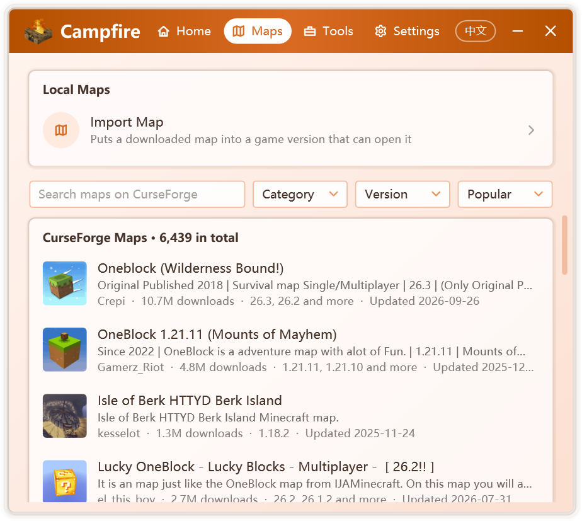Click the "Since 2022 | OneBlock is a adventure map" description
The width and height of the screenshot is (582, 521).
(311, 352)
